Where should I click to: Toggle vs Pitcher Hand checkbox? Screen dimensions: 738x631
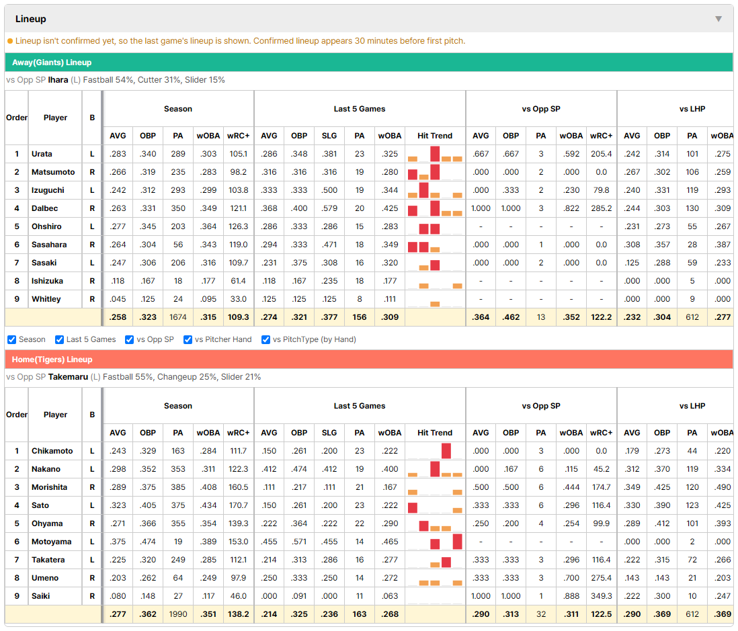[188, 340]
